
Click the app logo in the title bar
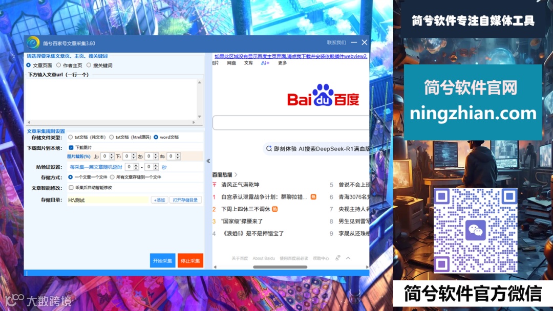click(33, 43)
